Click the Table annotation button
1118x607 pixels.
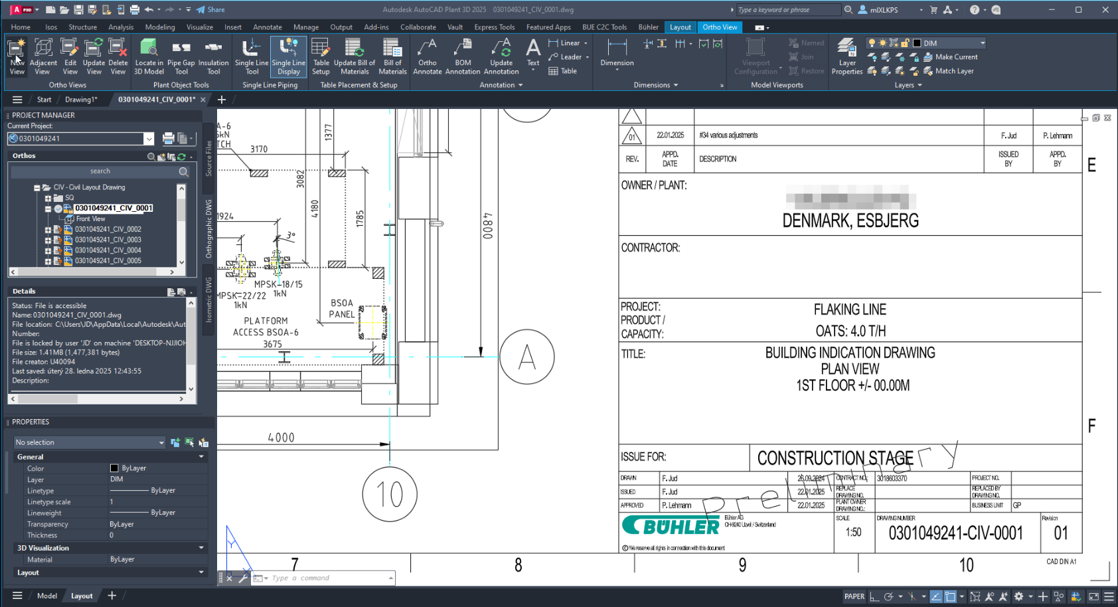pos(562,71)
